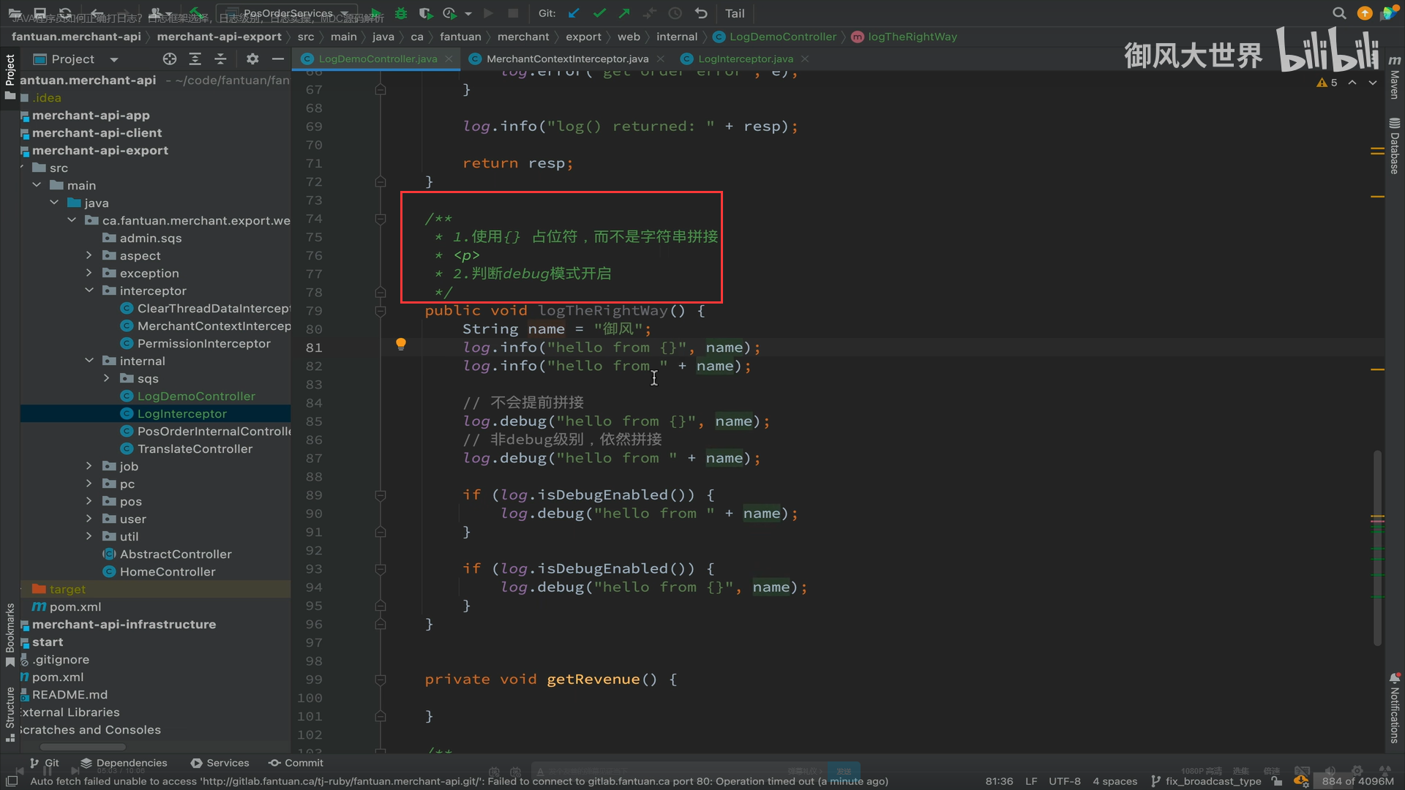Click the Profile run icon
1405x790 pixels.
(450, 13)
